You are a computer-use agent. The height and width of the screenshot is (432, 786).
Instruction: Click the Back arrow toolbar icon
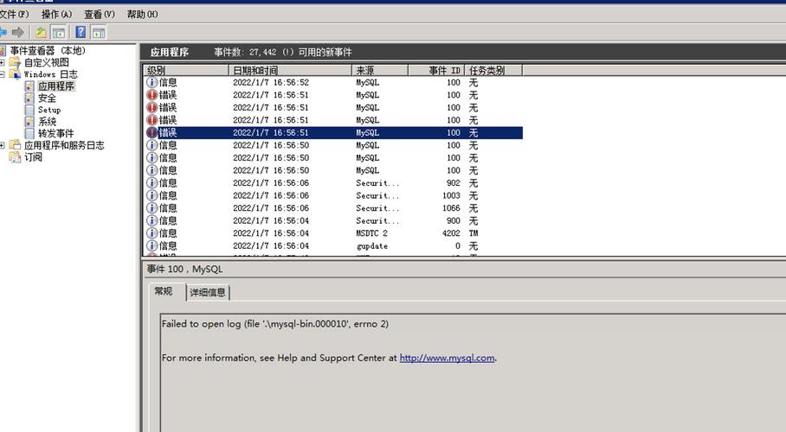coord(3,33)
